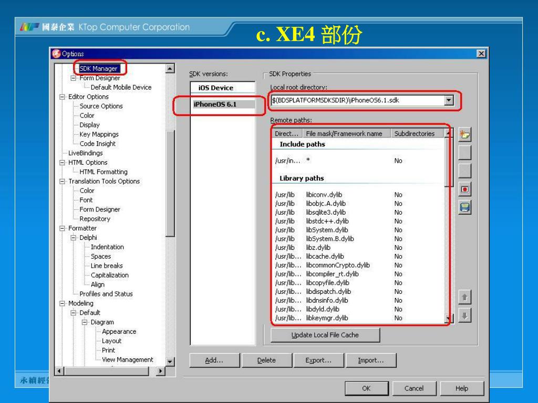Open Indentation under Delphi
This screenshot has width=538, height=403.
(x=107, y=247)
